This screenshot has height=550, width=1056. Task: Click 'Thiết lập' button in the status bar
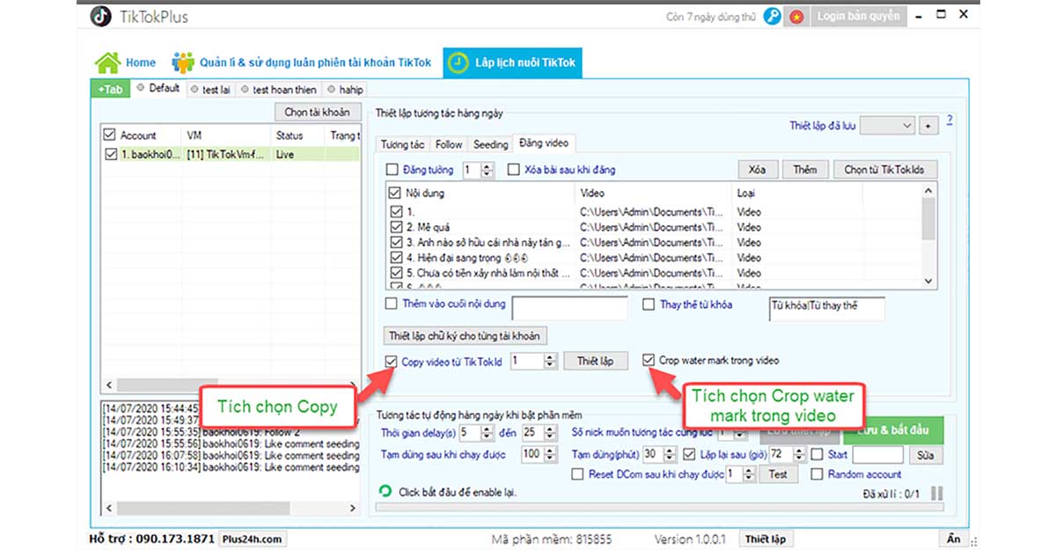(x=766, y=539)
